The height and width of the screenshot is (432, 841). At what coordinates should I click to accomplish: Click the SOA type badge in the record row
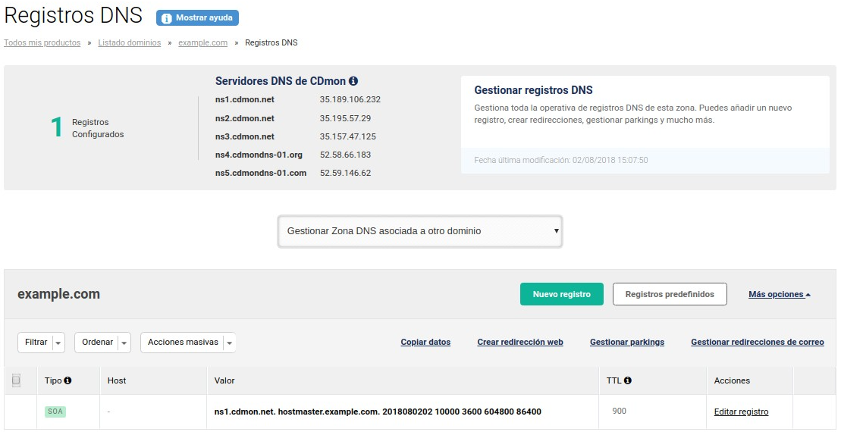pos(55,412)
